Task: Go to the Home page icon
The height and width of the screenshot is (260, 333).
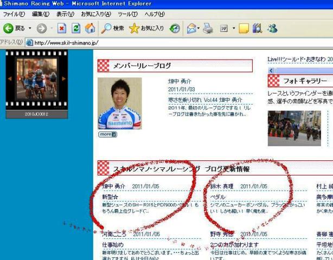Action: click(90, 28)
